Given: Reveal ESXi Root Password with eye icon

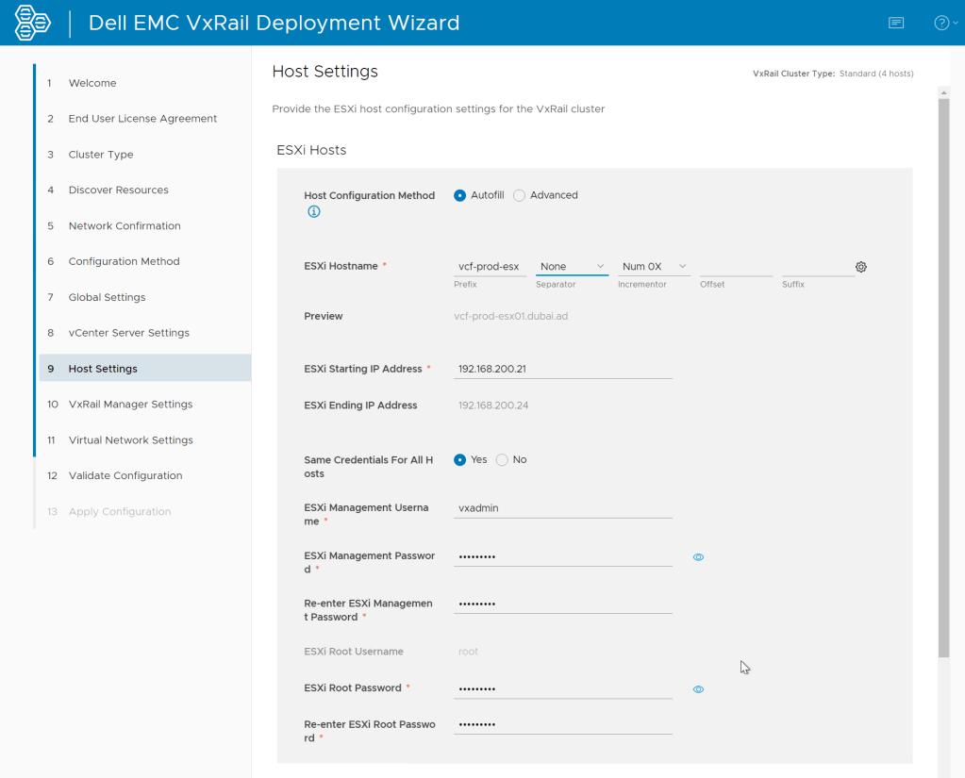Looking at the screenshot, I should 698,689.
